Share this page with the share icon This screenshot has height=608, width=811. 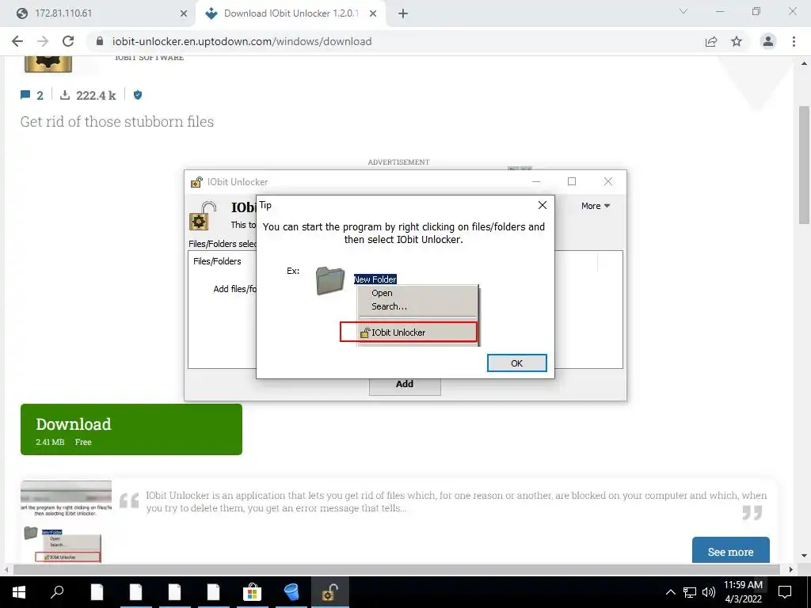coord(711,41)
